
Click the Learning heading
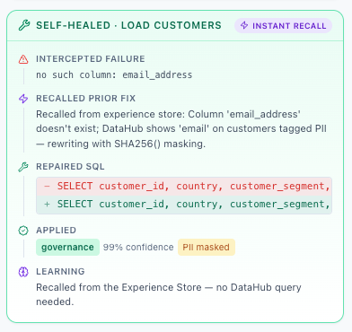pyautogui.click(x=60, y=272)
